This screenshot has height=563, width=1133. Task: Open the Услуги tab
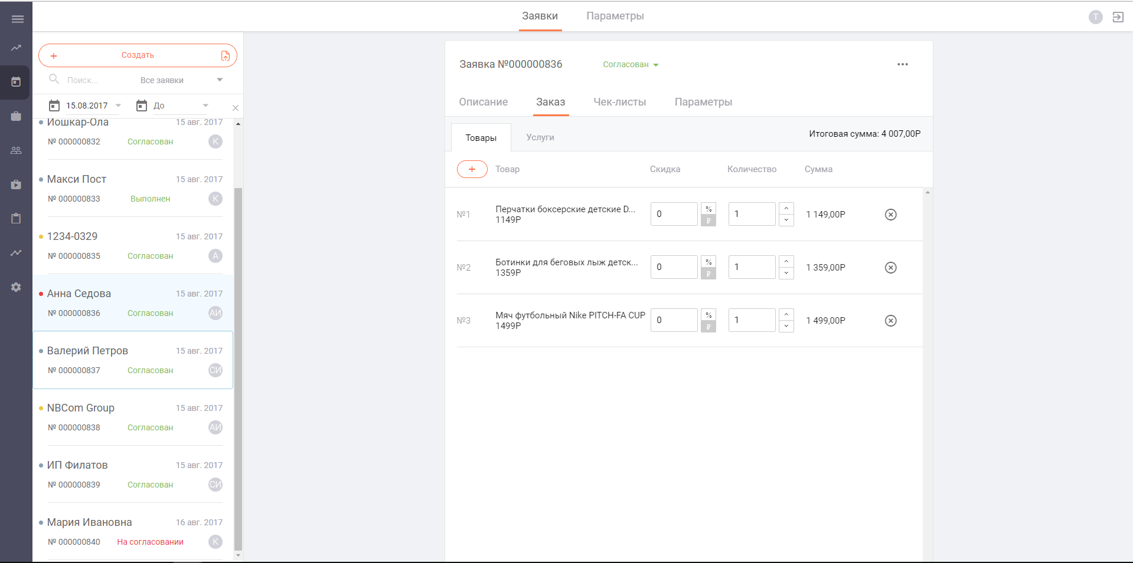click(x=540, y=137)
